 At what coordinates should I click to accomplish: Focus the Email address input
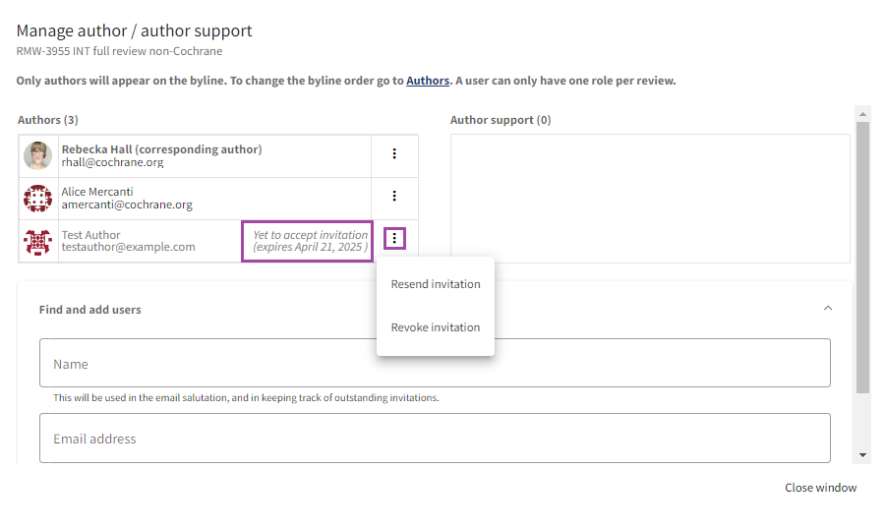click(x=435, y=439)
